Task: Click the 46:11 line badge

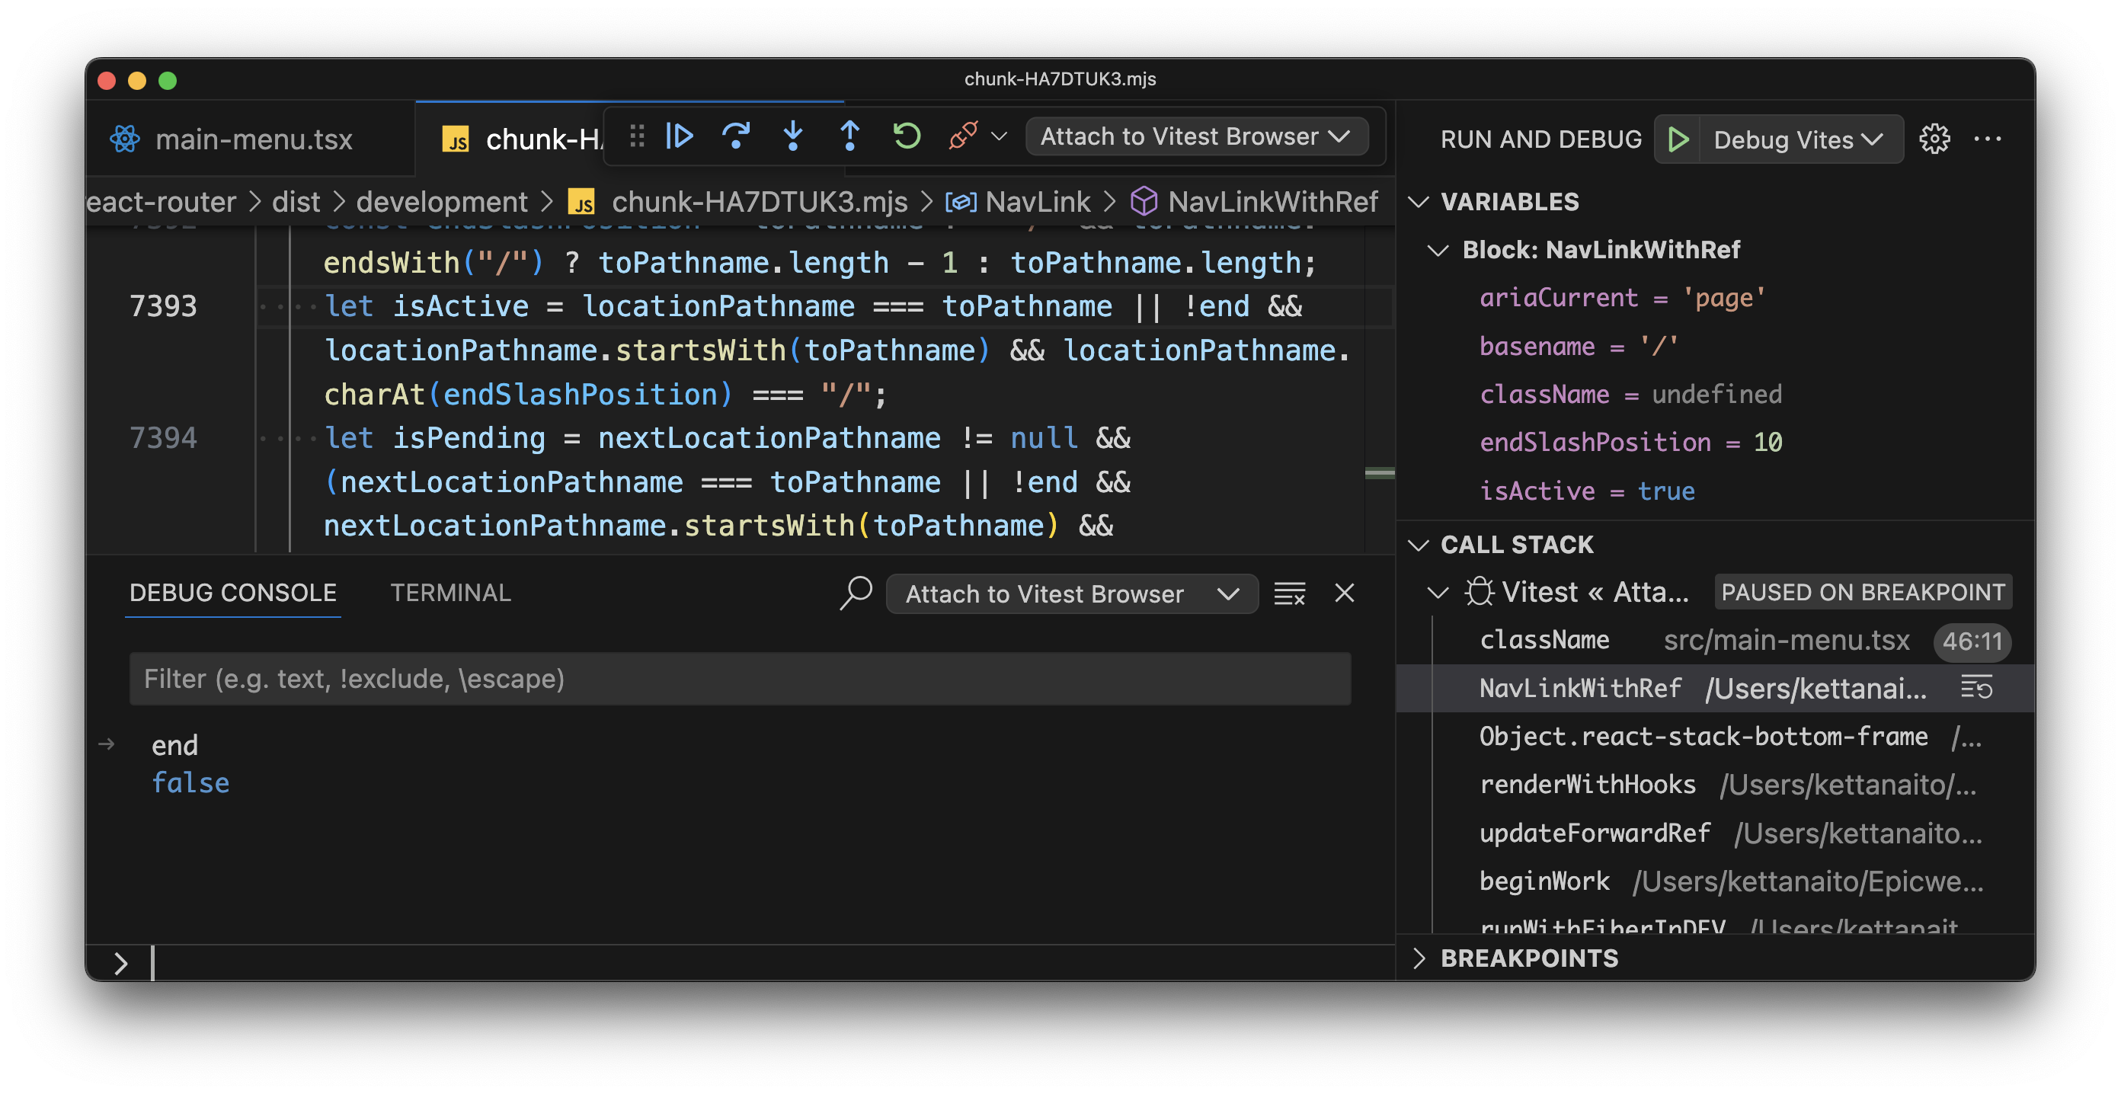Action: [x=1972, y=642]
